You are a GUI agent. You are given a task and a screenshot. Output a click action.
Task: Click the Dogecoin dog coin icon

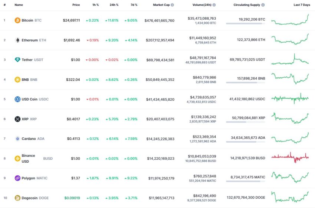[x=17, y=198]
